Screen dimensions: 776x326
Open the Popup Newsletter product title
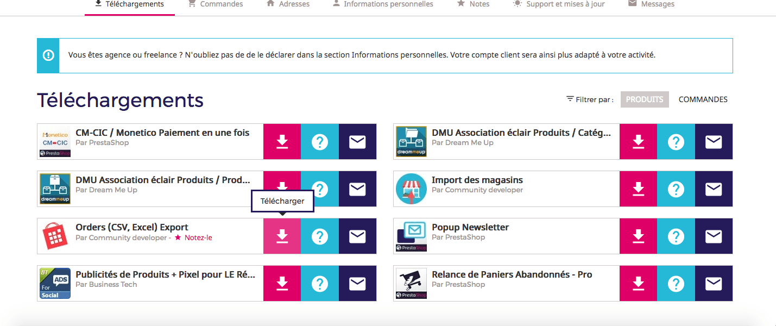pos(470,227)
